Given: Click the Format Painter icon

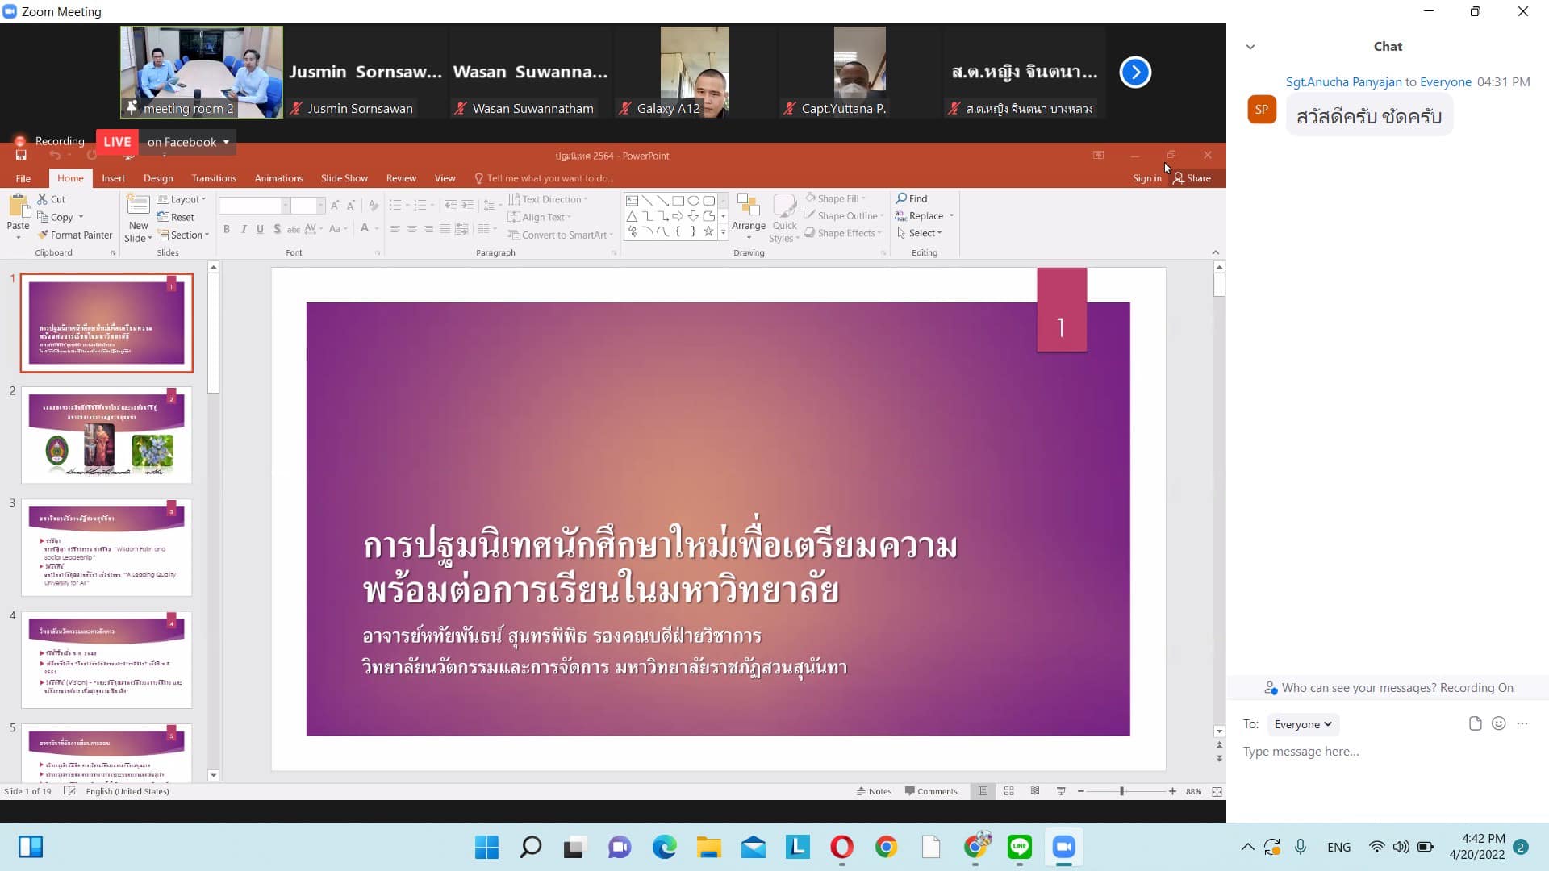Looking at the screenshot, I should (x=44, y=235).
